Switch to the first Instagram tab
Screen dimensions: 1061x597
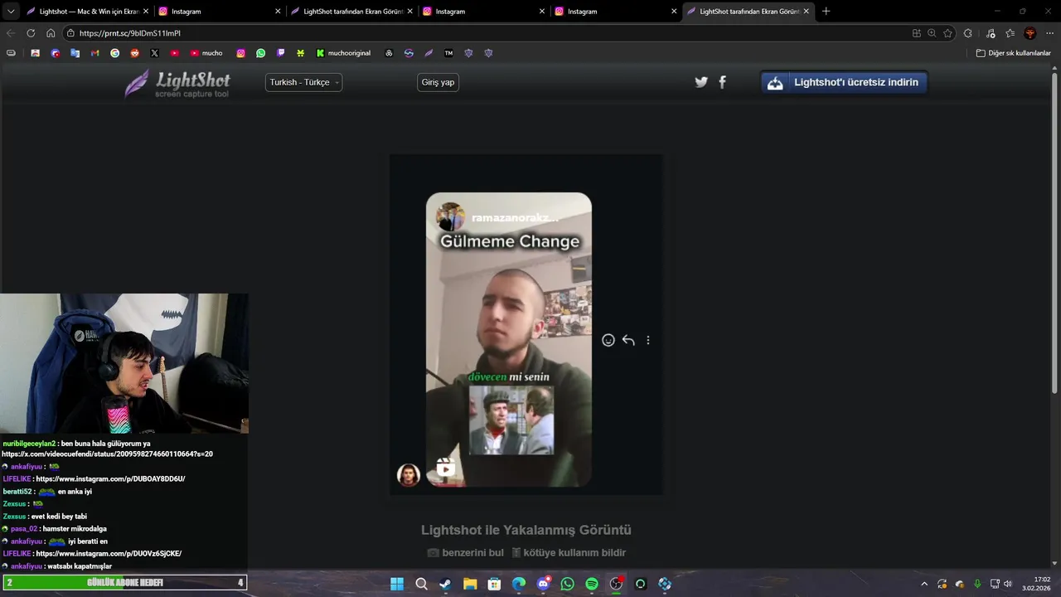[x=218, y=12]
